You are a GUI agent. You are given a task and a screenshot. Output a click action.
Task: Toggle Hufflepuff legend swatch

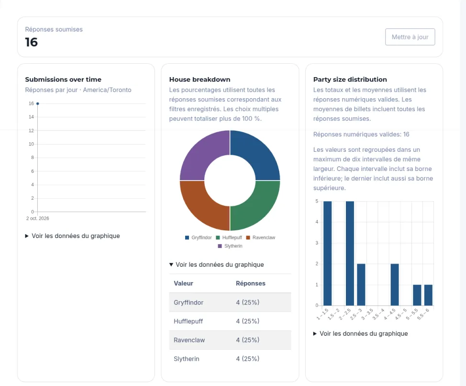(x=218, y=238)
